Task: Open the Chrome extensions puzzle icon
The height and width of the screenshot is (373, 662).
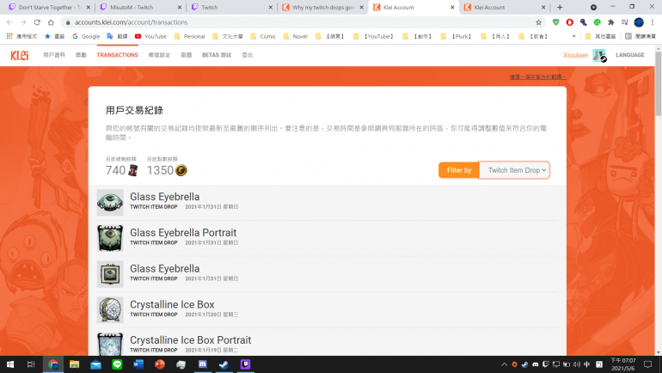Action: click(611, 22)
